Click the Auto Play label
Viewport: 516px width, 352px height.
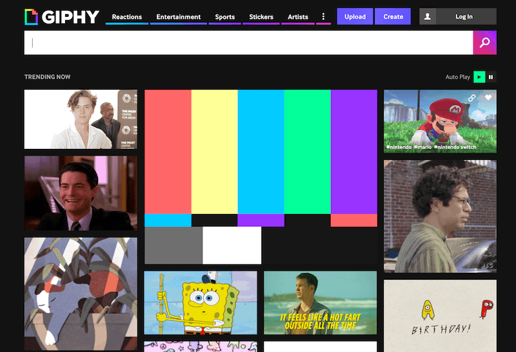pyautogui.click(x=457, y=77)
